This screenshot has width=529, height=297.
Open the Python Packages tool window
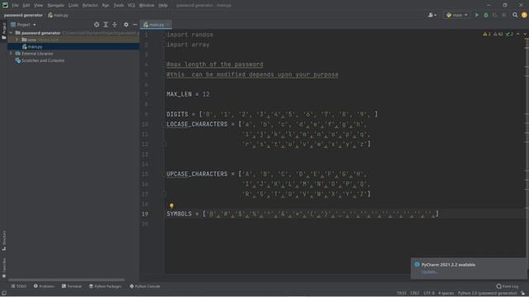click(105, 286)
